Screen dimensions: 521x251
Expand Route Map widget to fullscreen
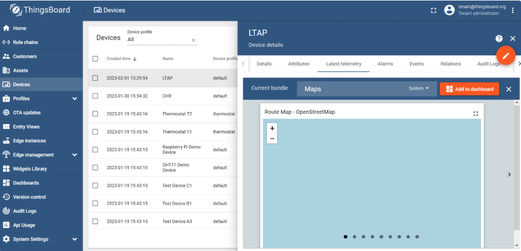475,113
